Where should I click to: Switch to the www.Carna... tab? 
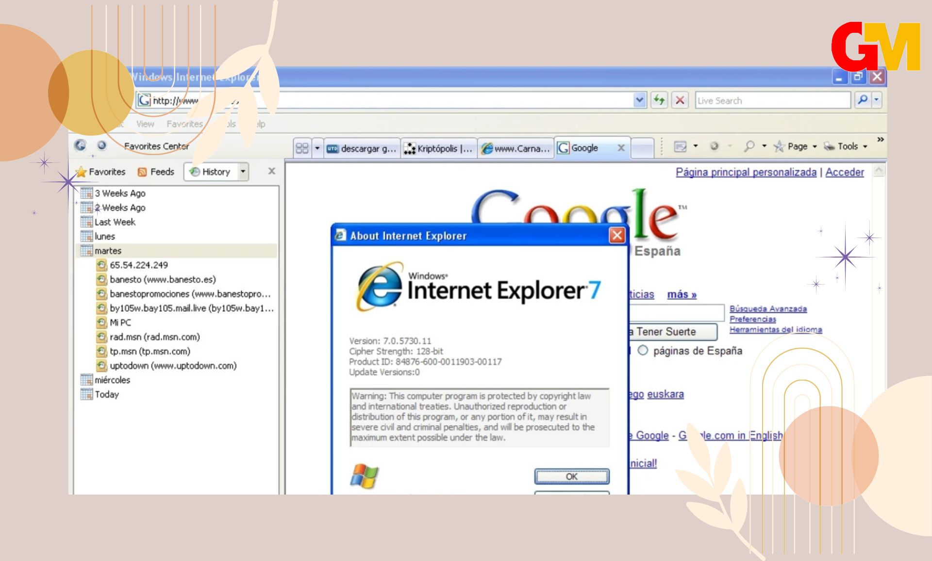coord(516,148)
